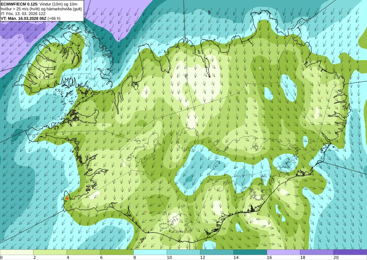Click the scale label "12"
367x260 pixels.
coord(203,258)
